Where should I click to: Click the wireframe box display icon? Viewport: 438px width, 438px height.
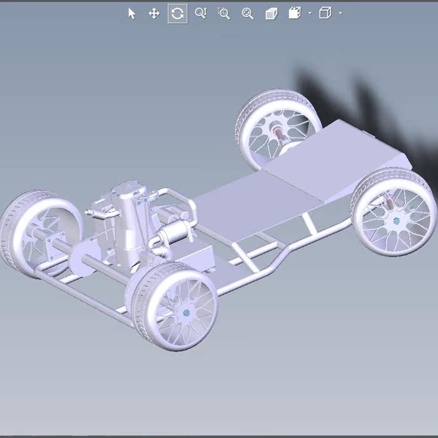point(325,13)
